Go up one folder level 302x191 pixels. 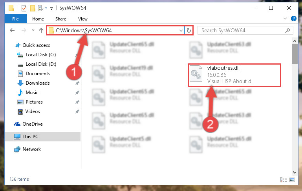(41, 30)
